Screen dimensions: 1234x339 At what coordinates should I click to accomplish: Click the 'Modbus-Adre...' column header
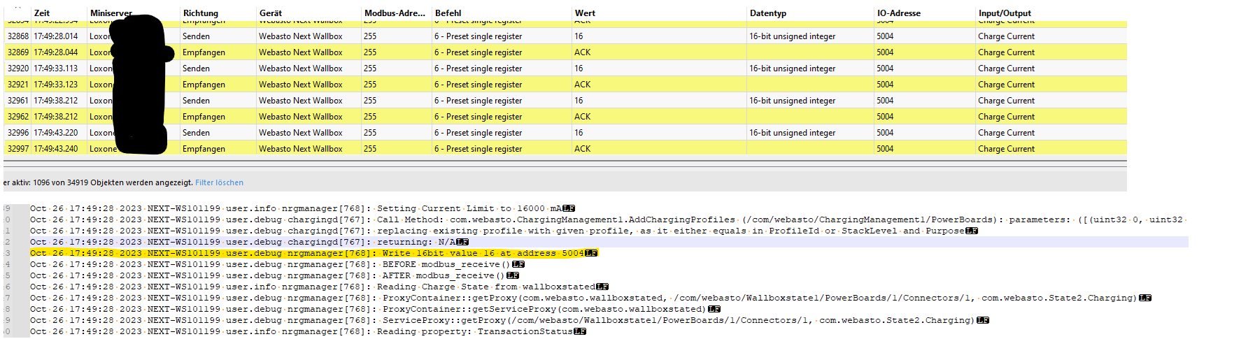[x=395, y=13]
